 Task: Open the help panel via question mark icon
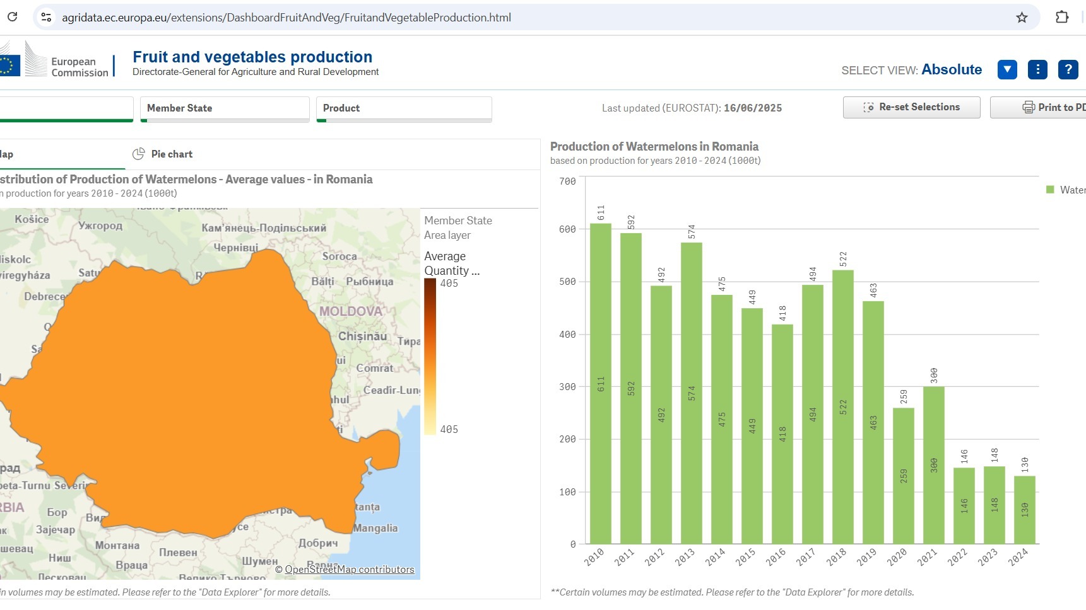click(1068, 69)
